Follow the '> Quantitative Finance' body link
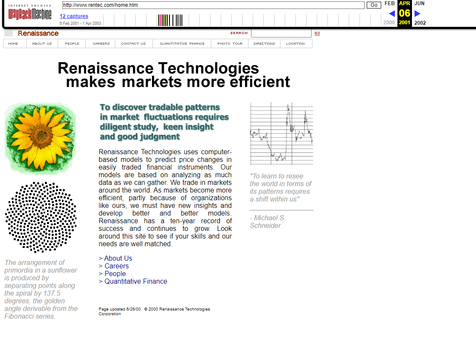Image resolution: width=476 pixels, height=348 pixels. [x=133, y=282]
